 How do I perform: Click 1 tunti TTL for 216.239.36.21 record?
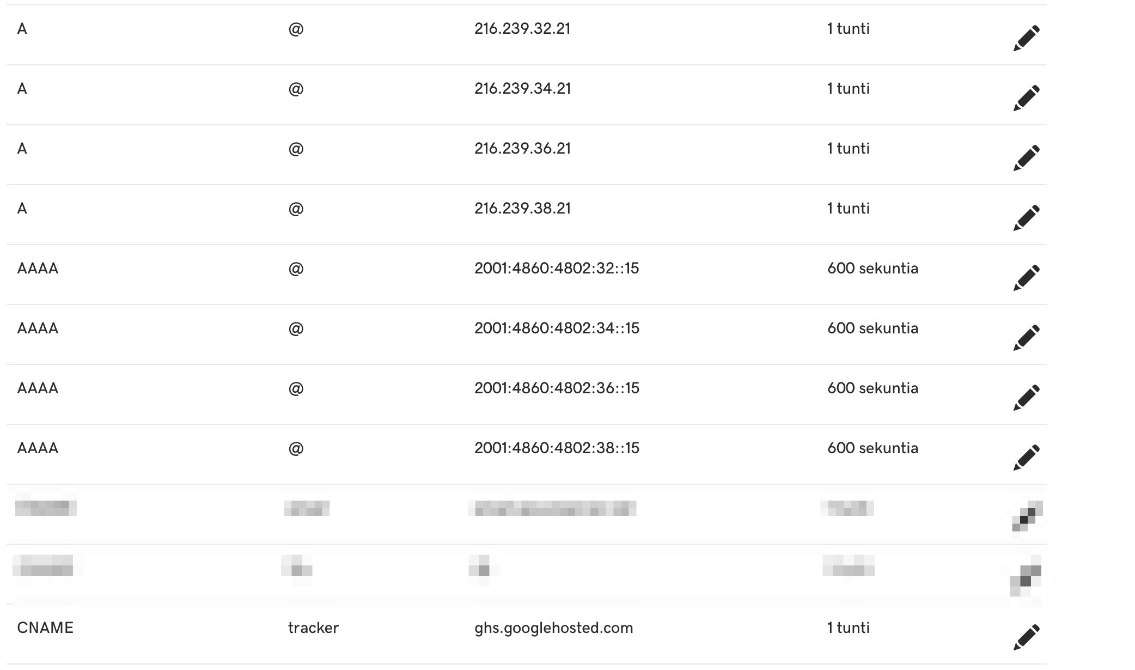[848, 148]
